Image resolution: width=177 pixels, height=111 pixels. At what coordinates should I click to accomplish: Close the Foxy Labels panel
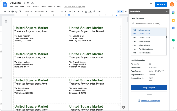167,11
